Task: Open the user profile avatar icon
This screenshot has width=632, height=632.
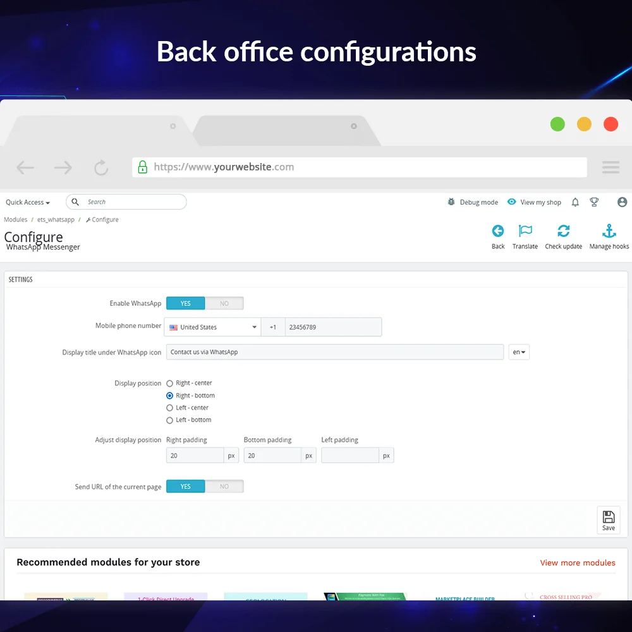Action: click(x=622, y=202)
